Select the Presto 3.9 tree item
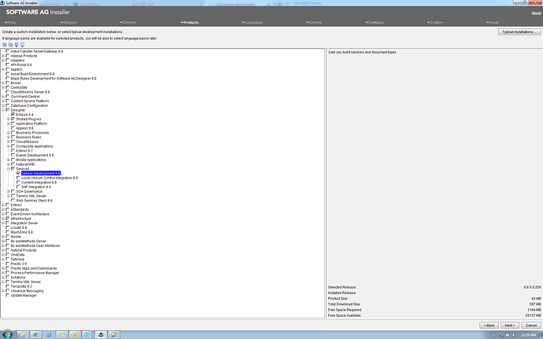This screenshot has width=543, height=339. [18, 263]
